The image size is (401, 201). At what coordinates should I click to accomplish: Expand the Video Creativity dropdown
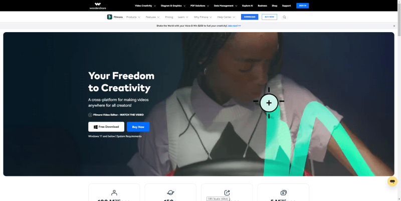coord(145,6)
